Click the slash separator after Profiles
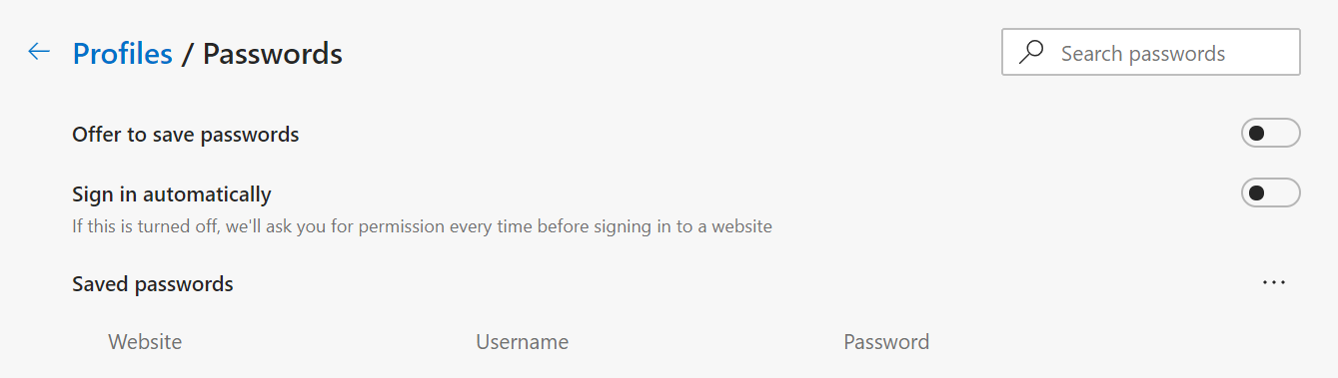 (x=187, y=53)
